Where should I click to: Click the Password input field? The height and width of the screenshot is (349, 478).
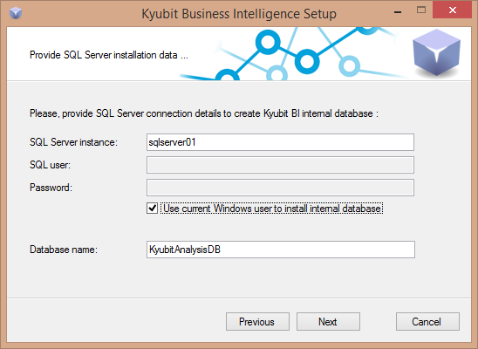(280, 188)
